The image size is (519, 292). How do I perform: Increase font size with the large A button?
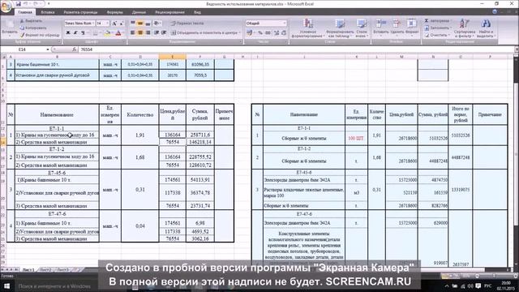click(114, 24)
